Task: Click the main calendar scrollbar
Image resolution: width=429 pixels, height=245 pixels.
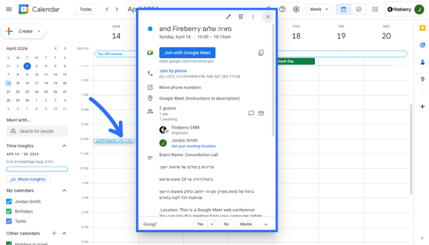Action: click(x=411, y=149)
